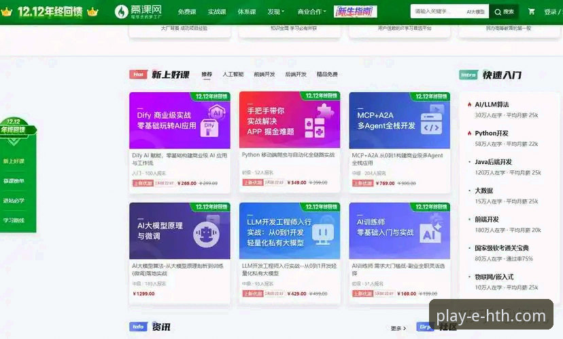Open the 手把手带你实战解决APP掘金难题 course thumbnail
Screen dimensions: 563x339
[x=290, y=119]
